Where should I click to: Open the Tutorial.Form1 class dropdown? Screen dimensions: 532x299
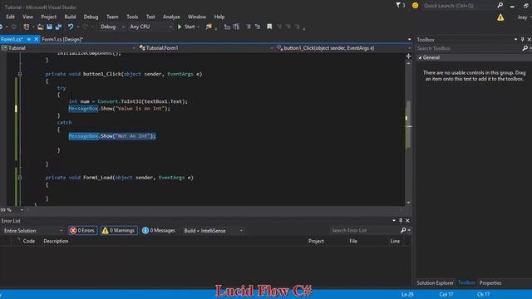[x=206, y=48]
